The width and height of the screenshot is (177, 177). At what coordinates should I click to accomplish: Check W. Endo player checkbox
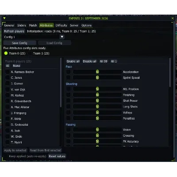click(x=8, y=136)
